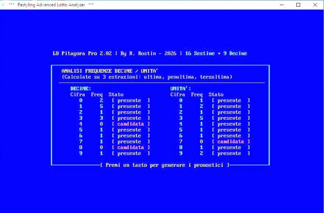The height and width of the screenshot is (213, 324).
Task: Close the Lotto Analyzer window
Action: click(x=315, y=5)
